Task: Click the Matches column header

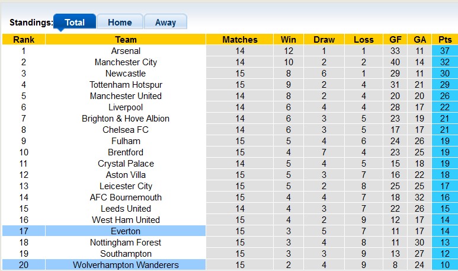Action: (x=240, y=40)
